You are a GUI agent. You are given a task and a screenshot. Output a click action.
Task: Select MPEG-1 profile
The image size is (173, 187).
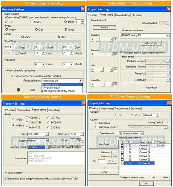coord(13,120)
